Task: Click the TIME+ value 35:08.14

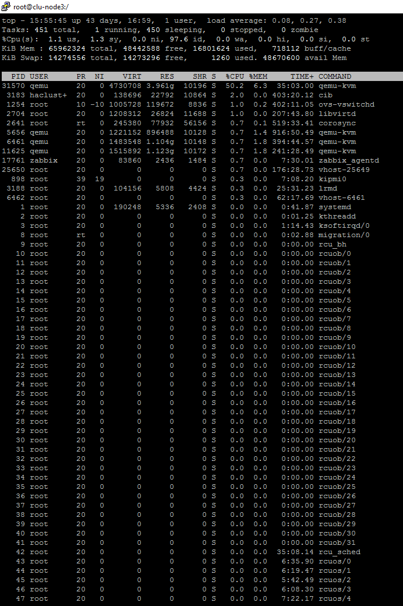Action: [295, 552]
